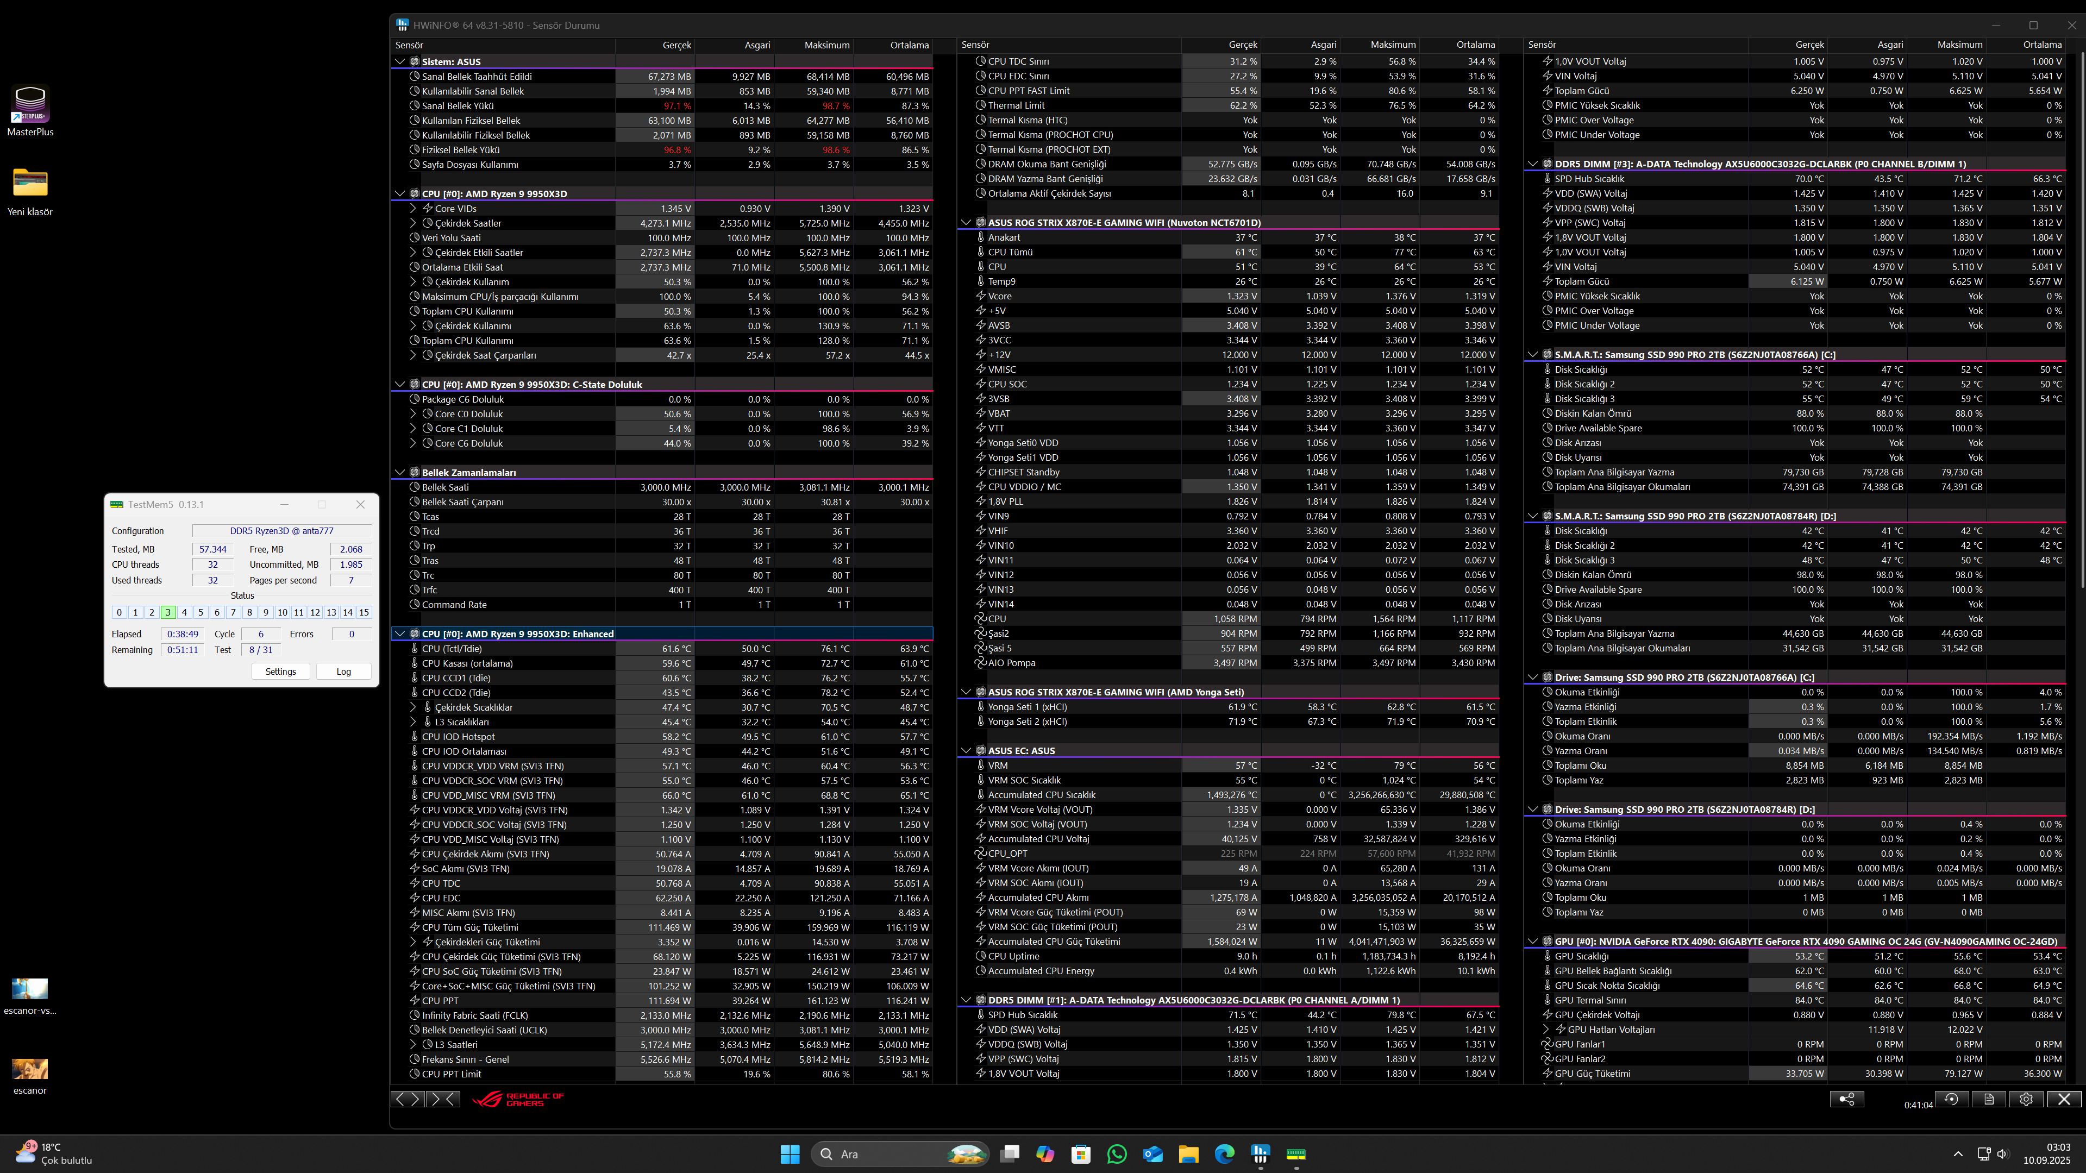Open the Windows Start menu
The image size is (2086, 1173).
point(790,1153)
